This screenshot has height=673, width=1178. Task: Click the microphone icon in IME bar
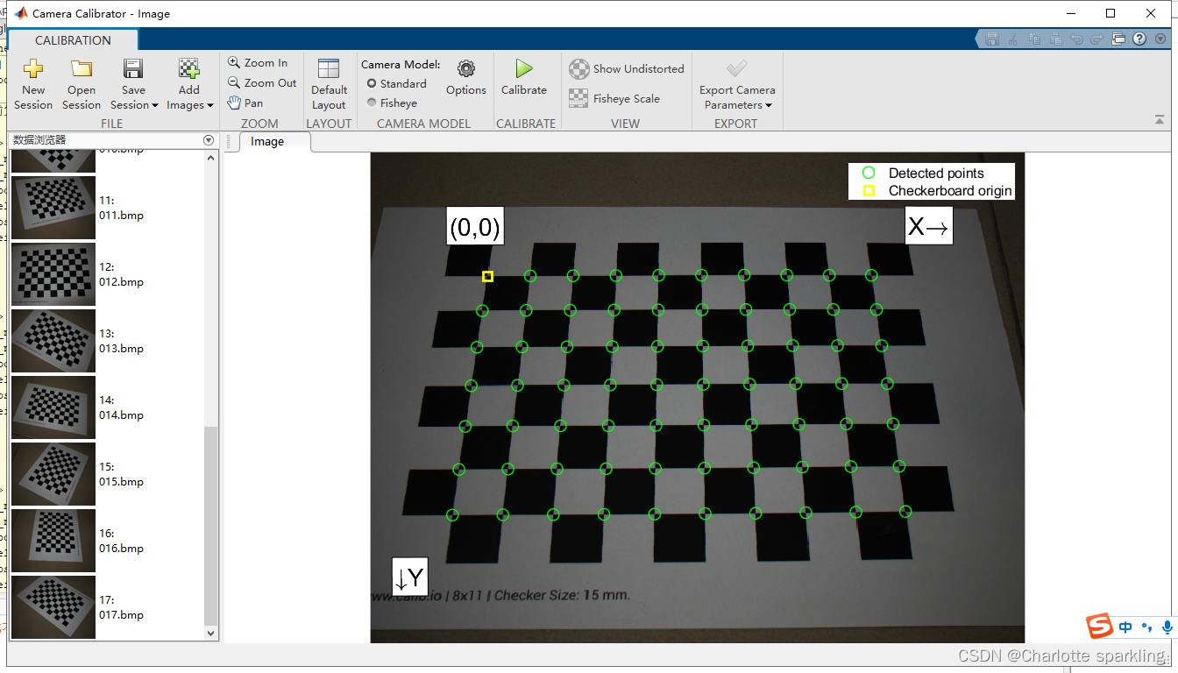coord(1167,627)
